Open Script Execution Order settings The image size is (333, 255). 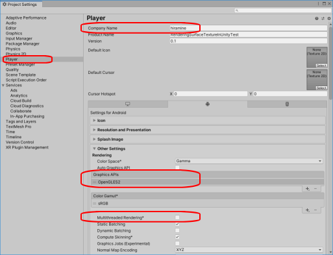point(26,80)
